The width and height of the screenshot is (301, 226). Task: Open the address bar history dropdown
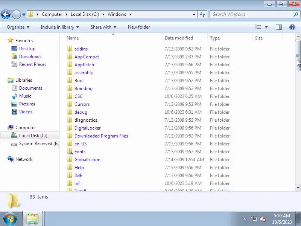(194, 15)
